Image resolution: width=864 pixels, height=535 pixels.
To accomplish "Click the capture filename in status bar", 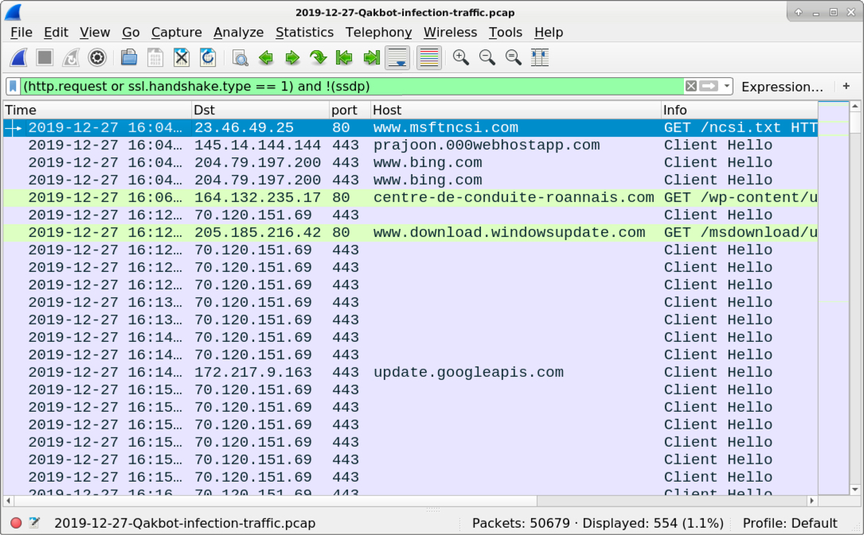I will click(185, 523).
